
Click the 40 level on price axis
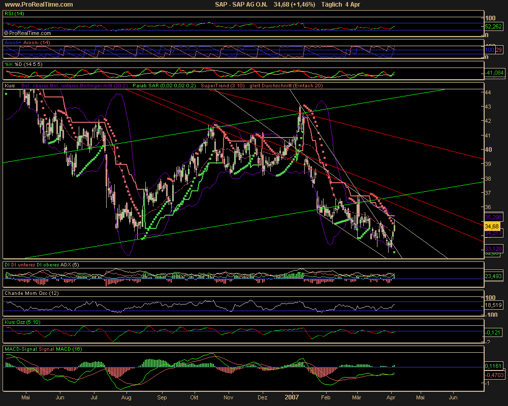488,150
